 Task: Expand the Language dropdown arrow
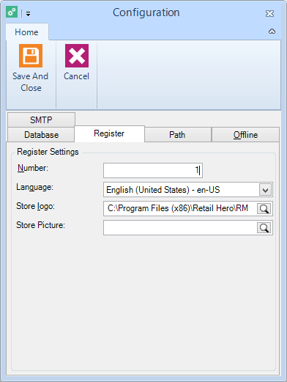[x=266, y=190]
